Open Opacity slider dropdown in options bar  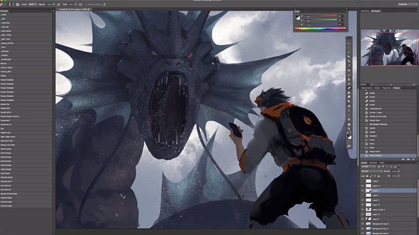54,4
